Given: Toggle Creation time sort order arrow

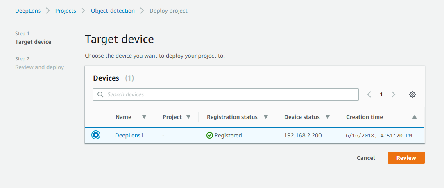Looking at the screenshot, I should pyautogui.click(x=415, y=117).
